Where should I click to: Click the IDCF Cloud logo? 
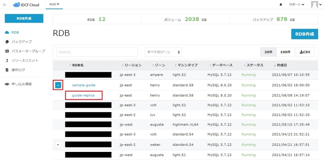(26, 4)
